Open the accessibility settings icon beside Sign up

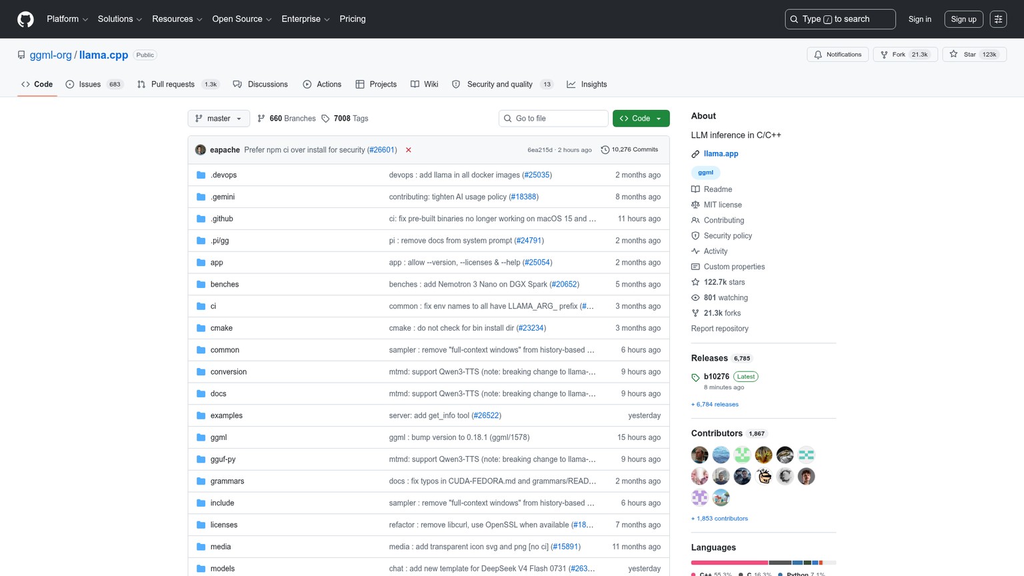tap(998, 19)
